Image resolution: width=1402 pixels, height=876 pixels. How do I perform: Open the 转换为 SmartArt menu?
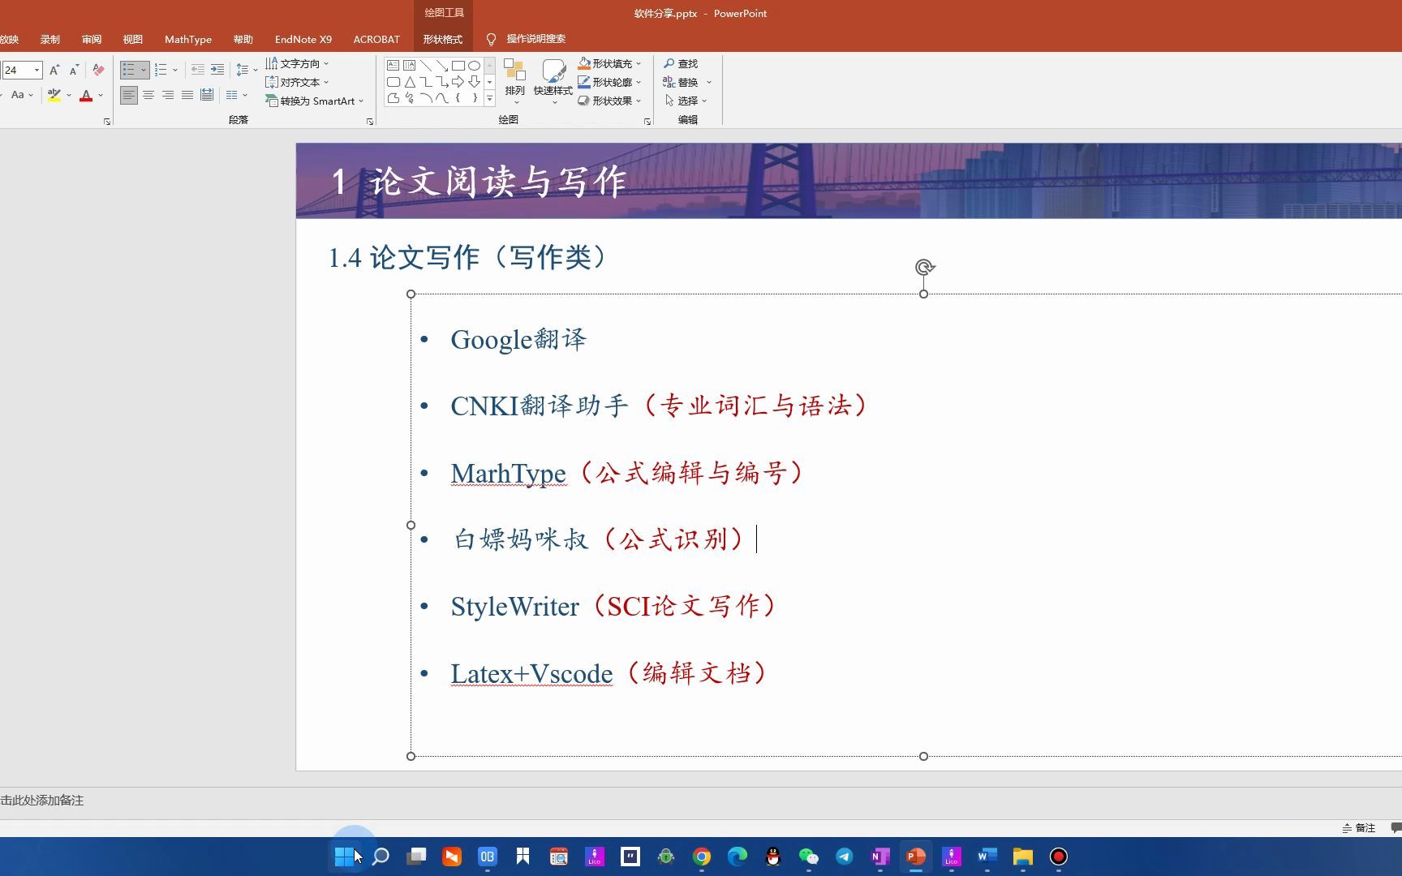(315, 101)
